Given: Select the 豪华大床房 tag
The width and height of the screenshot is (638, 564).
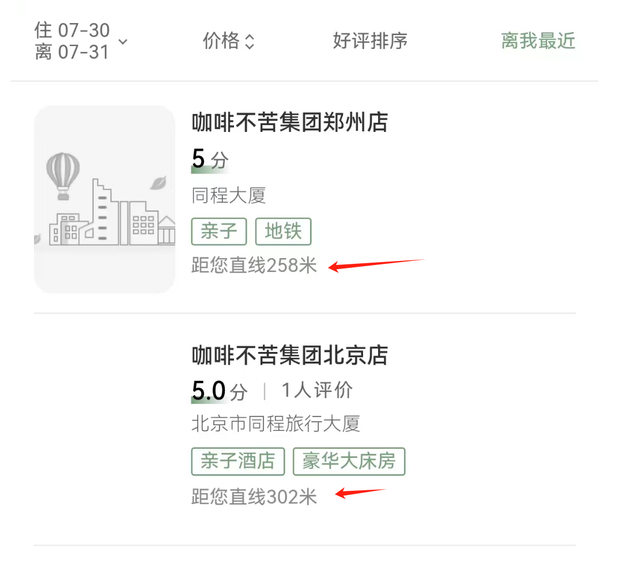Looking at the screenshot, I should [349, 461].
